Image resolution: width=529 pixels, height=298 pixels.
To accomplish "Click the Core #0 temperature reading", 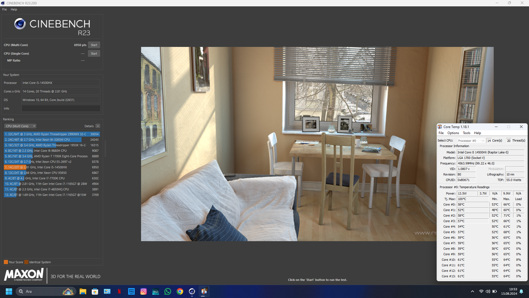I will [x=473, y=204].
